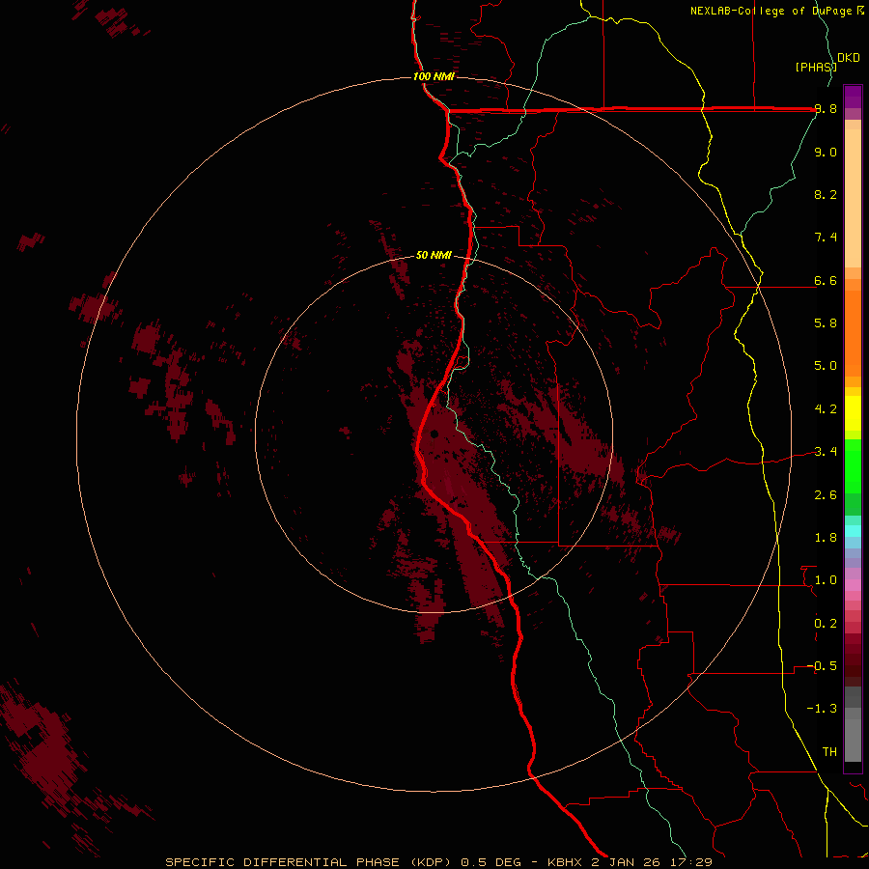Click the orange color bar segment
The image size is (869, 869).
click(x=853, y=334)
